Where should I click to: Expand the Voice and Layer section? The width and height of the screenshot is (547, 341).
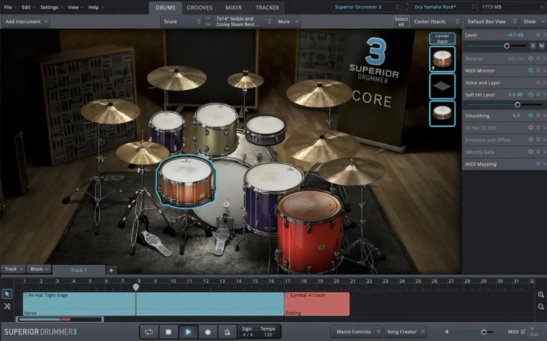click(483, 82)
